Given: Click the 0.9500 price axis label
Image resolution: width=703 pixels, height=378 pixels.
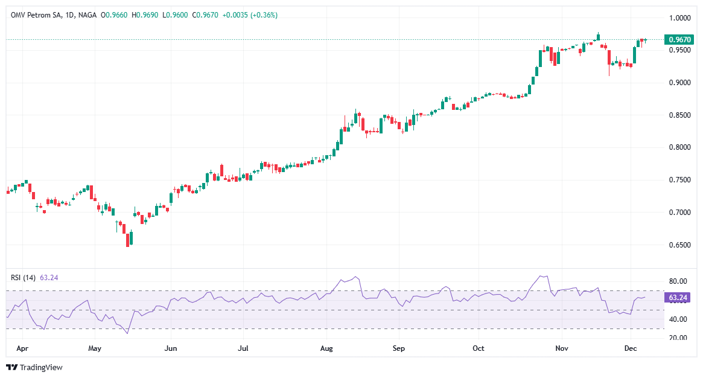Looking at the screenshot, I should [x=679, y=50].
